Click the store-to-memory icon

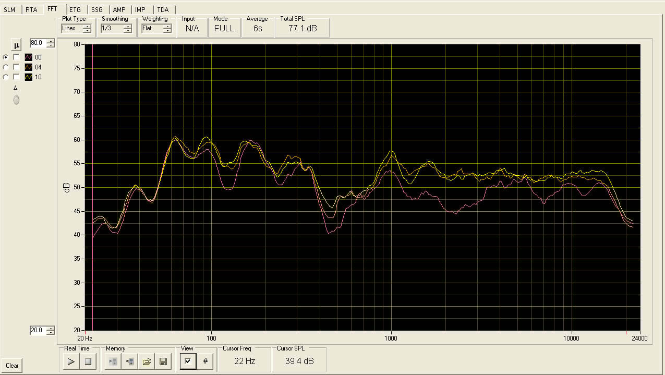[x=113, y=361]
